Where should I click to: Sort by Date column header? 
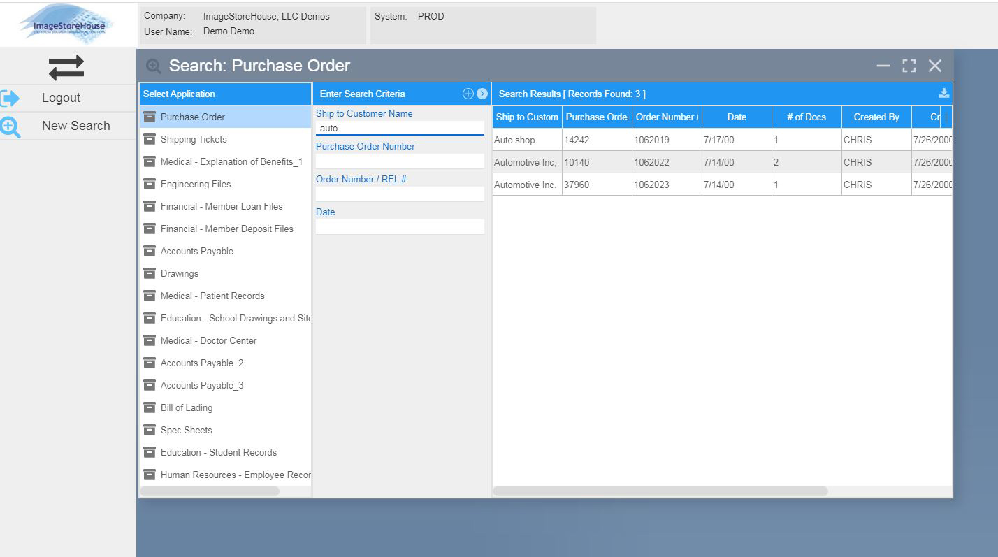[737, 117]
